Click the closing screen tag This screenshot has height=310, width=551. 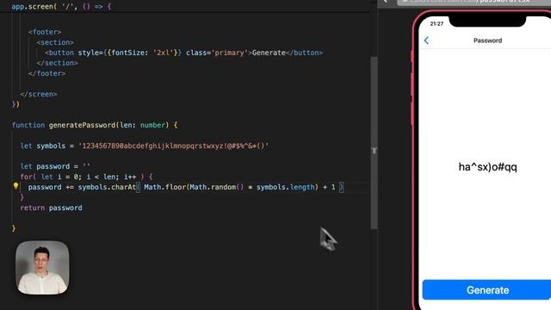(39, 94)
